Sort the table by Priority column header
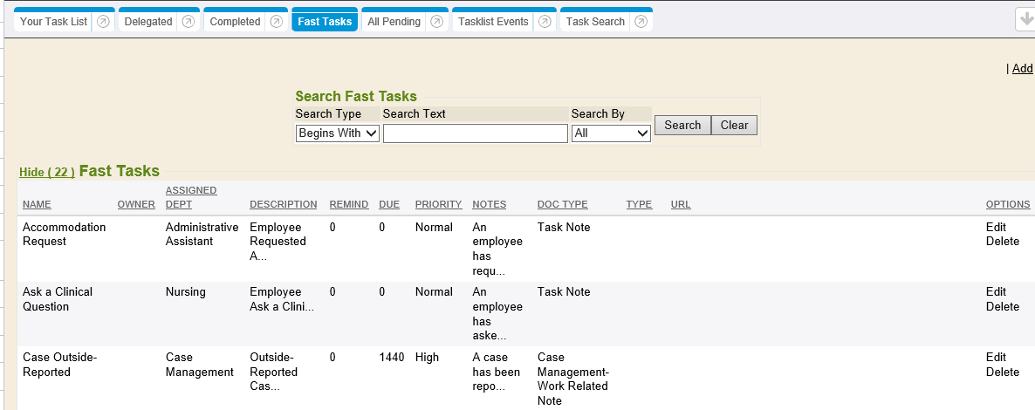1035x410 pixels. coord(438,204)
